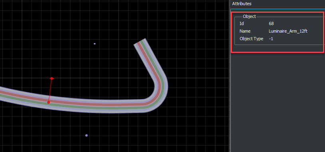Select the red point on the road lane

(x=48, y=102)
